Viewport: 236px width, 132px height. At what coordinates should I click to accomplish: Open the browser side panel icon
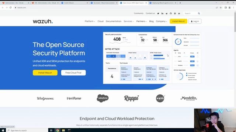pyautogui.click(x=225, y=7)
